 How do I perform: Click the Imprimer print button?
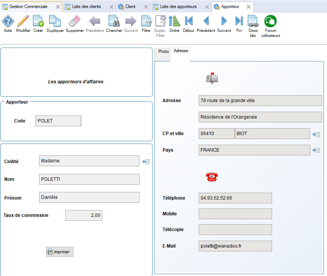coord(60,252)
